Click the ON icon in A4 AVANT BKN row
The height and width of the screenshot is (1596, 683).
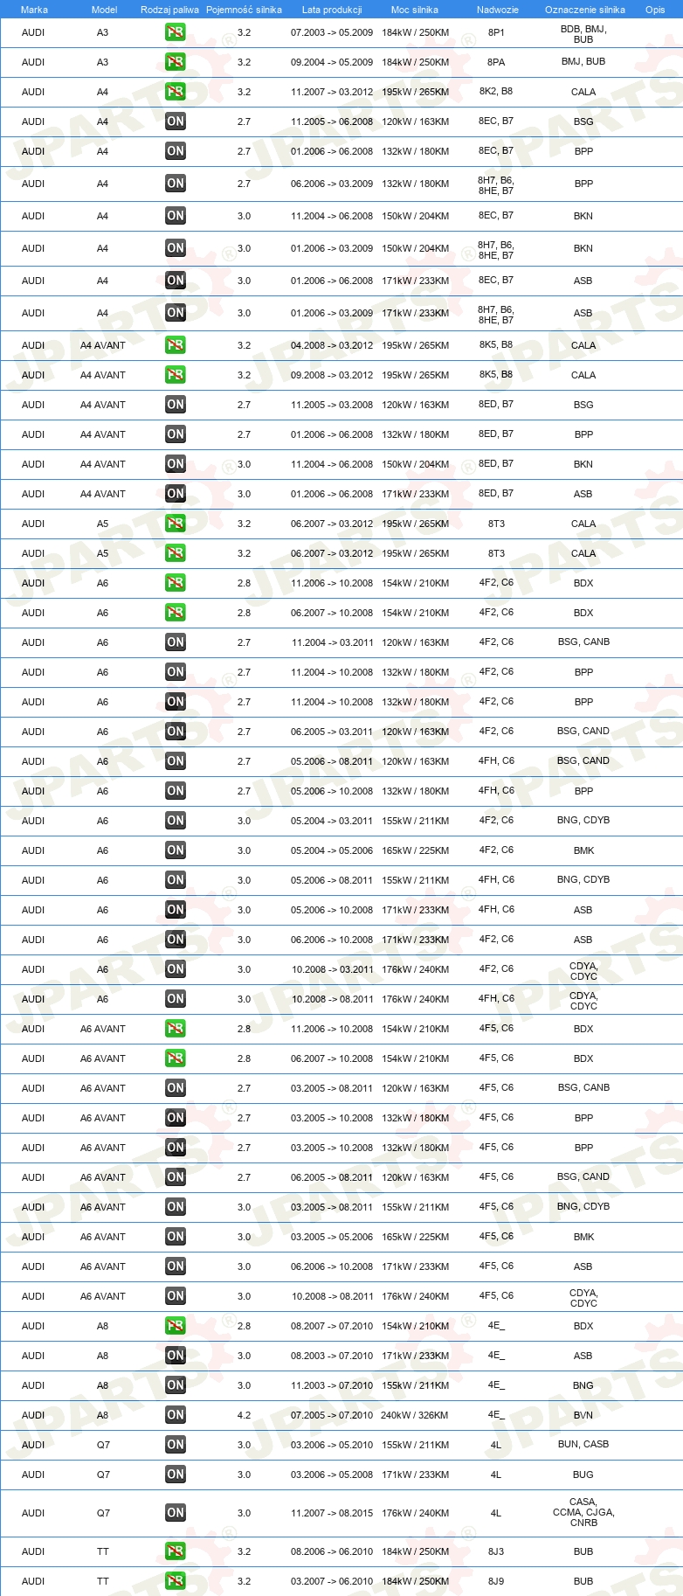tap(176, 464)
